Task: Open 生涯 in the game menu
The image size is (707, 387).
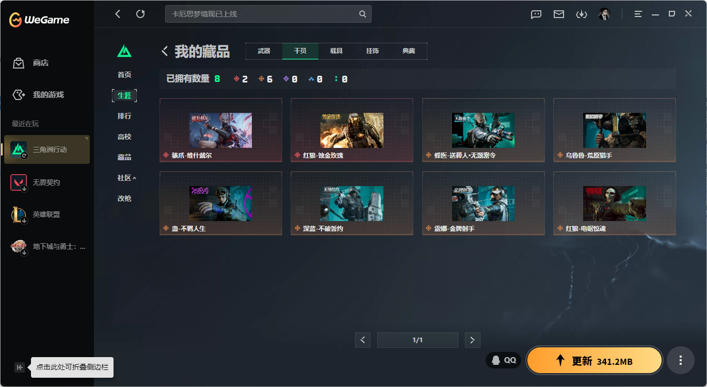Action: (x=124, y=95)
